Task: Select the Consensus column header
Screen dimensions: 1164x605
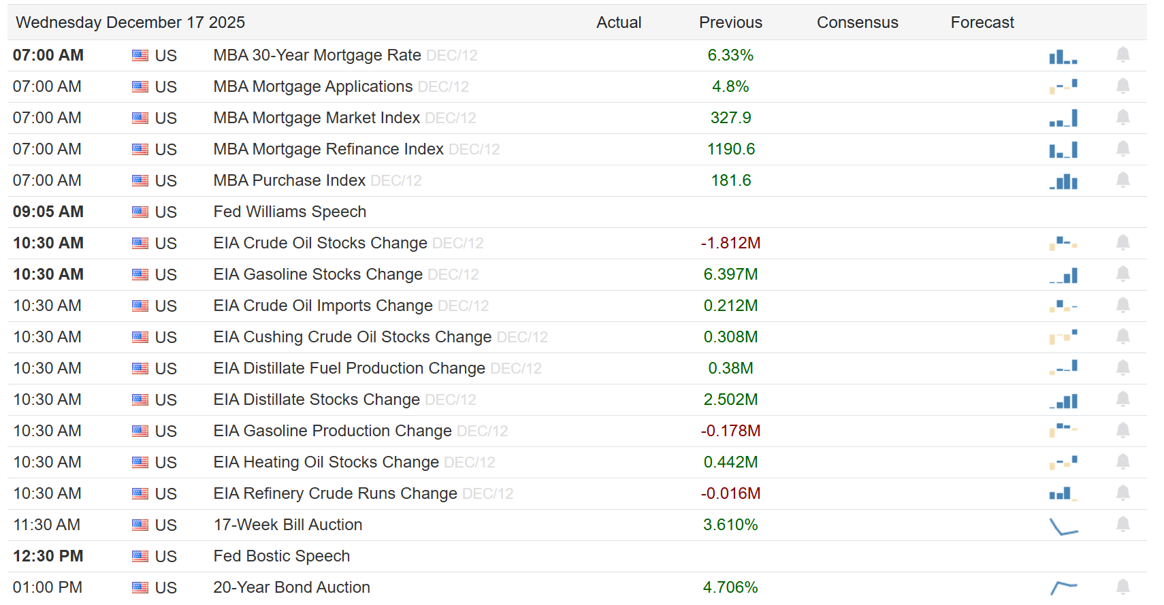Action: pyautogui.click(x=857, y=22)
